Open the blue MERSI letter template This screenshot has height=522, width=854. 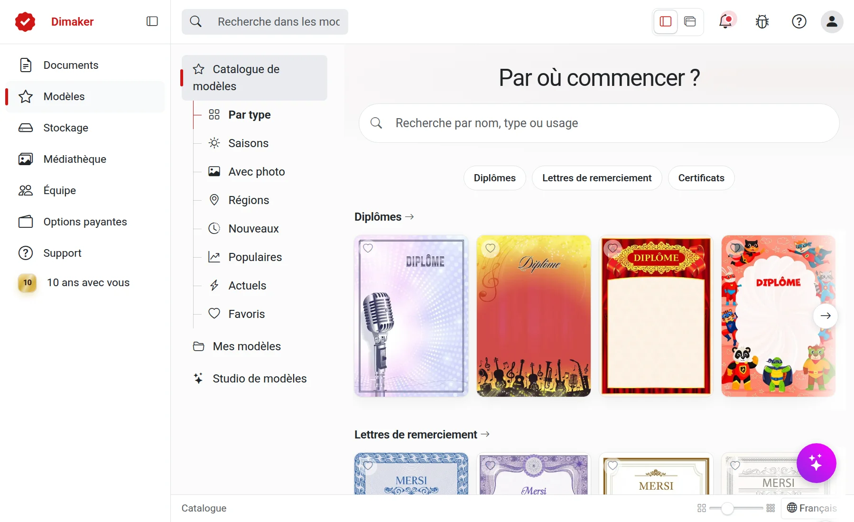click(x=411, y=474)
